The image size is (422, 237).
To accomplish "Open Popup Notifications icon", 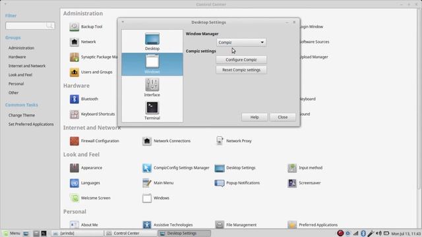I will click(220, 183).
